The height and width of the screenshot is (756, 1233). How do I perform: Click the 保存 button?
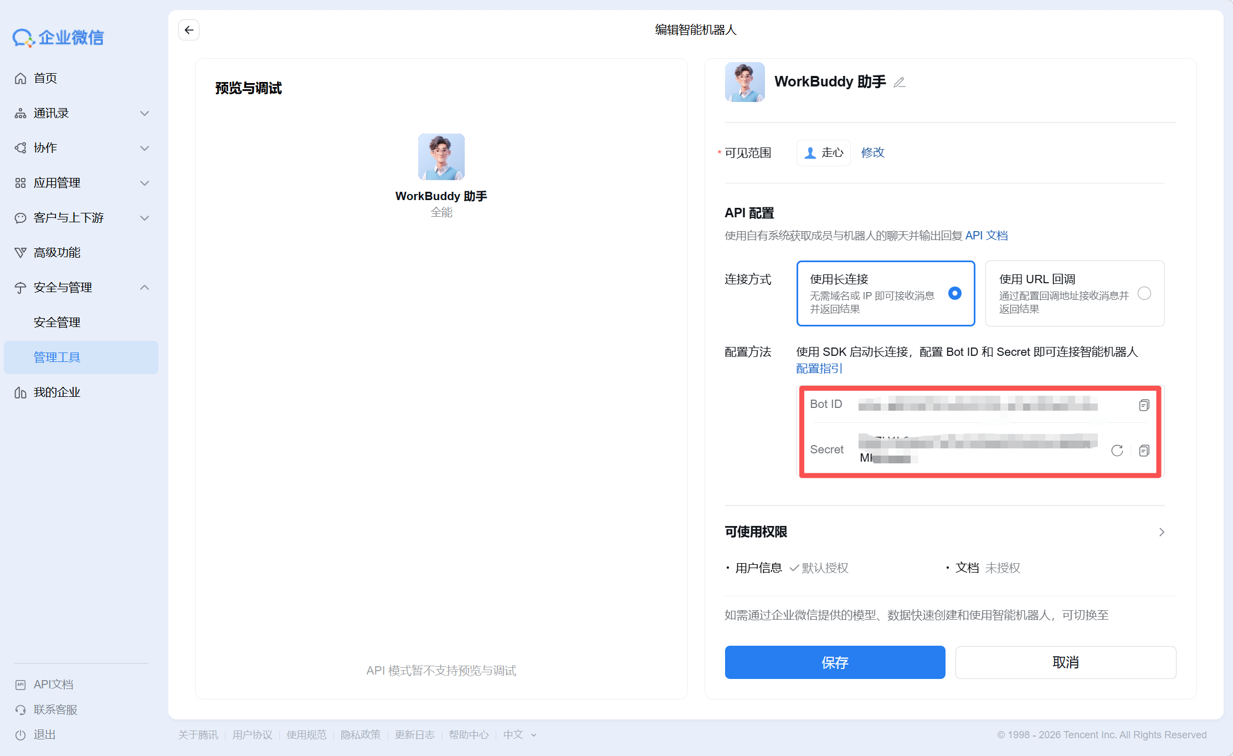point(835,662)
